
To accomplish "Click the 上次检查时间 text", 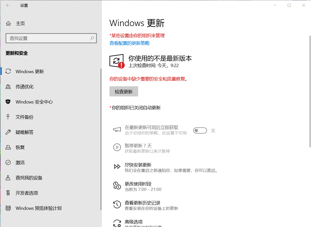I will [x=154, y=66].
